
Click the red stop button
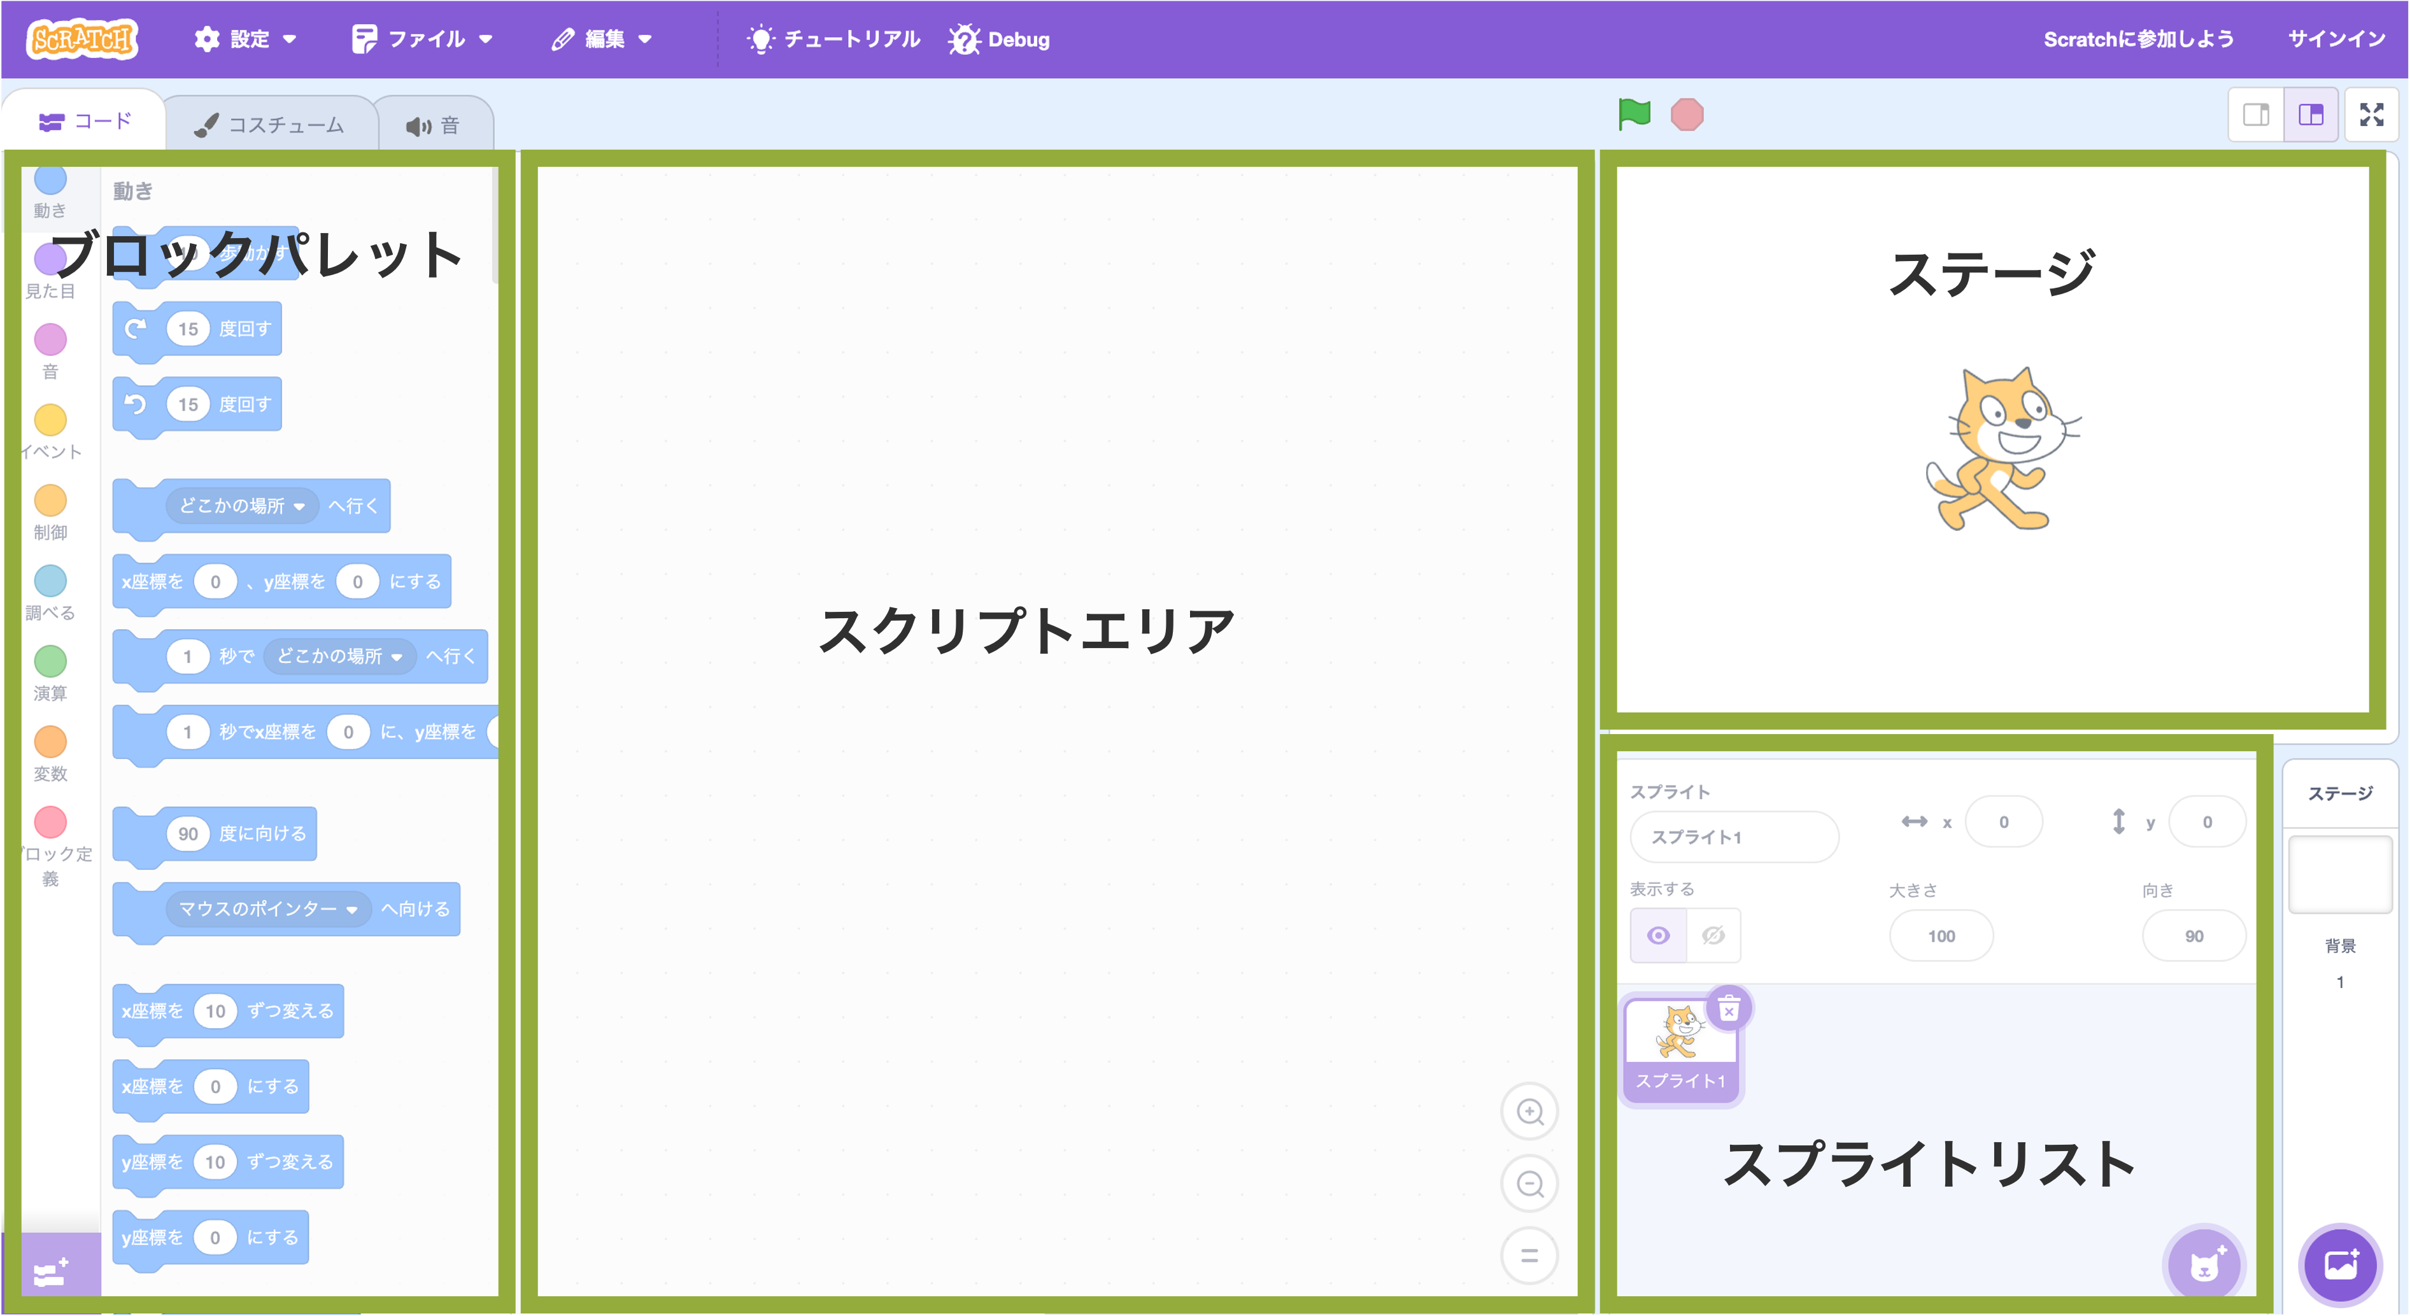[x=1687, y=115]
